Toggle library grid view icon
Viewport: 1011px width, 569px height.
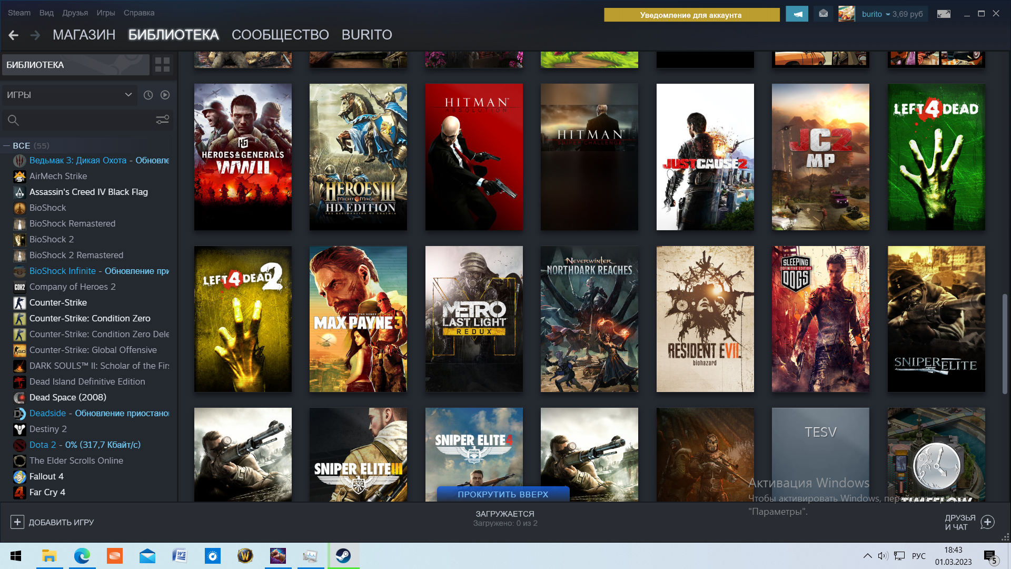point(163,65)
